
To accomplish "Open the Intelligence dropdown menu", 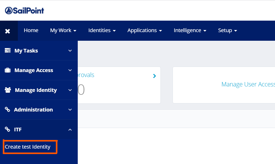I will pyautogui.click(x=190, y=31).
